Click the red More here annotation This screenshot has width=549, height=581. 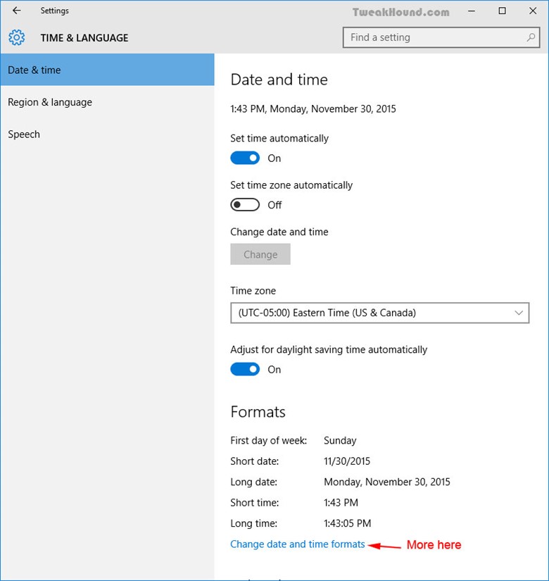[x=434, y=545]
